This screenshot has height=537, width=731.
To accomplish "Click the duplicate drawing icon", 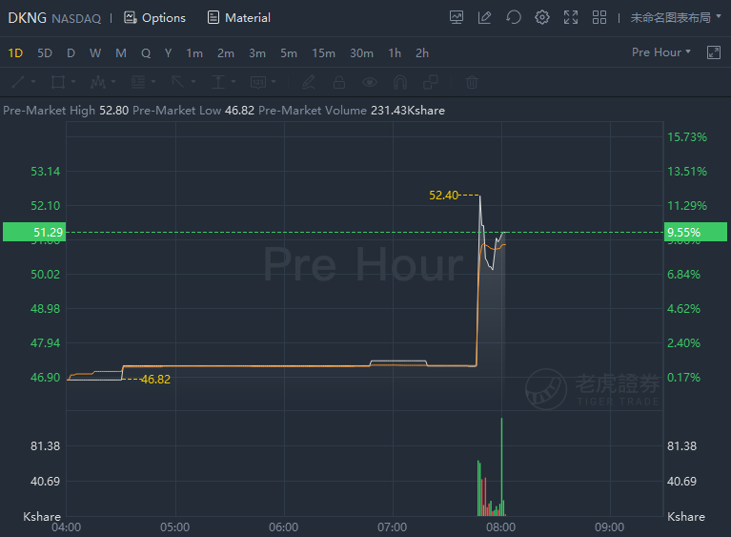I will [x=430, y=82].
